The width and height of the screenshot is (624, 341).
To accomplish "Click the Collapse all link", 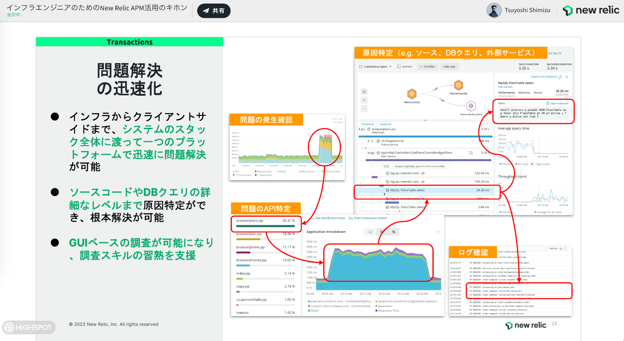I will point(368,124).
